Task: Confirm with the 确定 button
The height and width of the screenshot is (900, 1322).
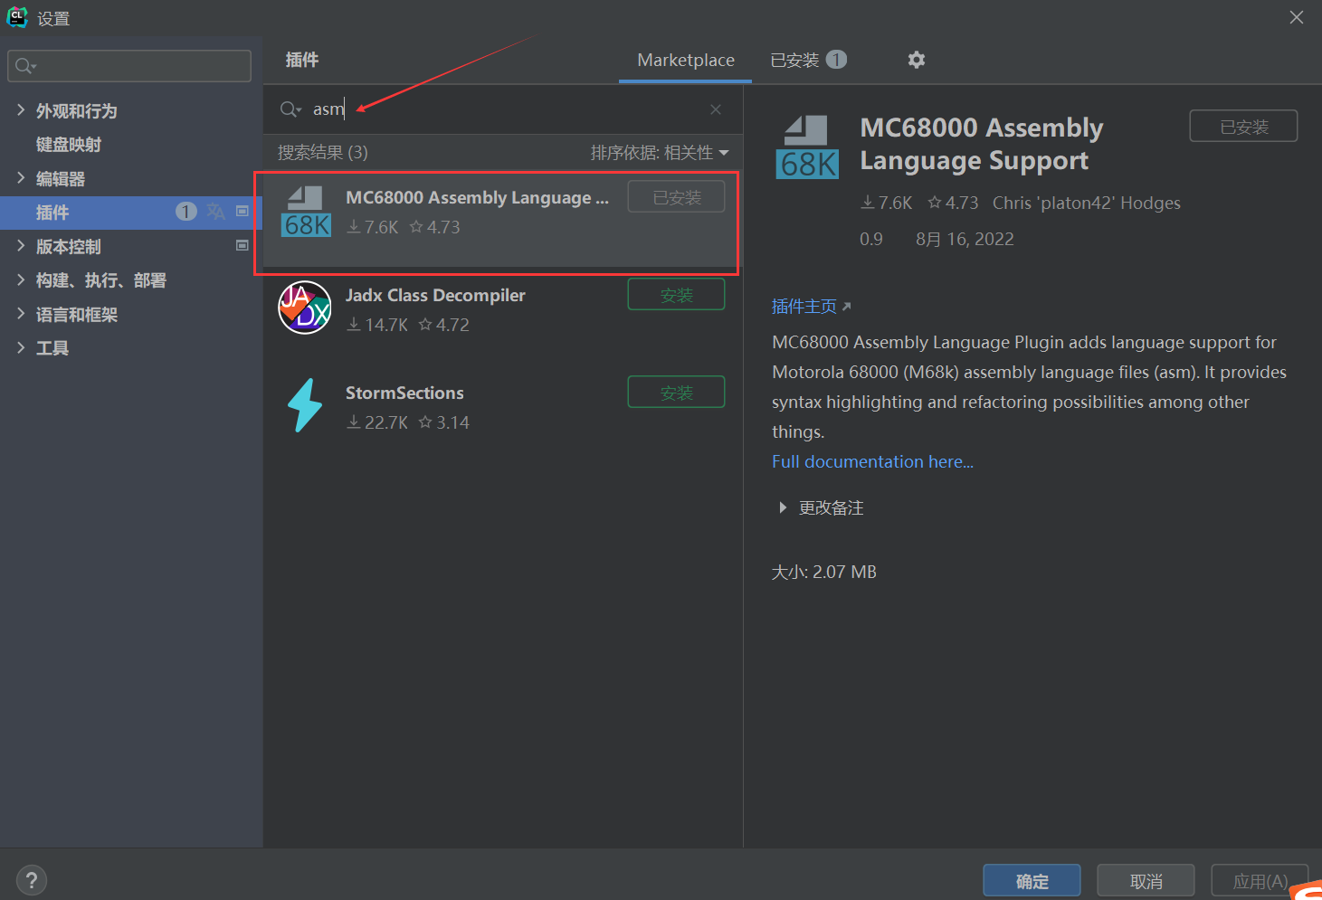Action: click(x=1032, y=881)
